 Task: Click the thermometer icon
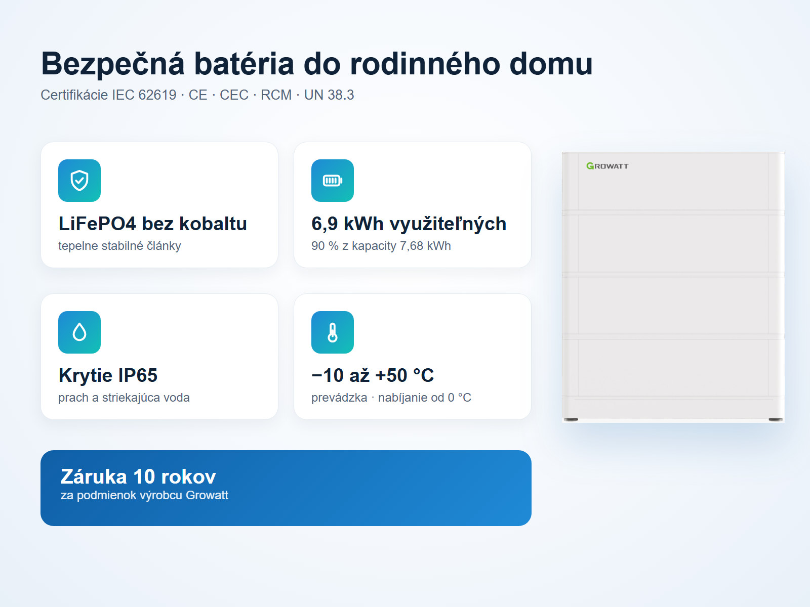pos(333,332)
